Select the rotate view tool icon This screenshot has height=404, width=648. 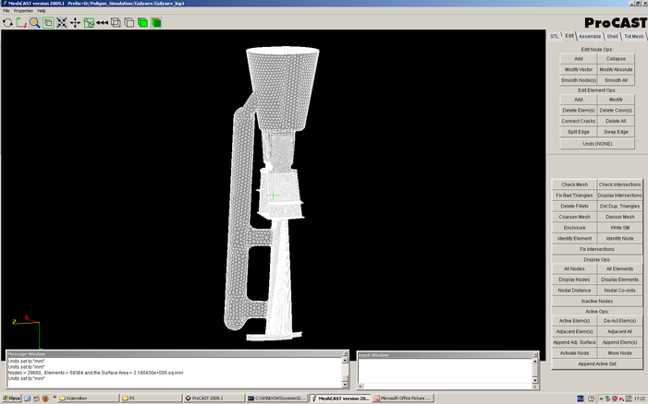click(7, 23)
